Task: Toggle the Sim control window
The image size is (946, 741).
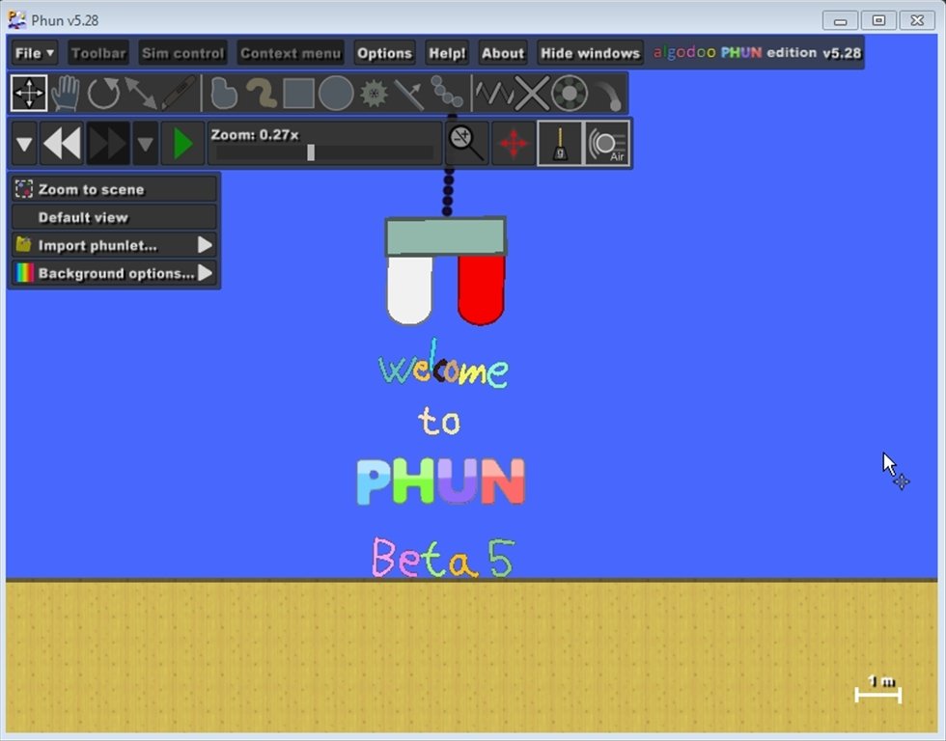Action: click(x=182, y=53)
